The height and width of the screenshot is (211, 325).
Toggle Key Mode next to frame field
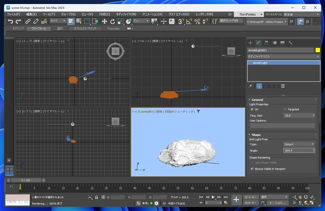(x=201, y=203)
